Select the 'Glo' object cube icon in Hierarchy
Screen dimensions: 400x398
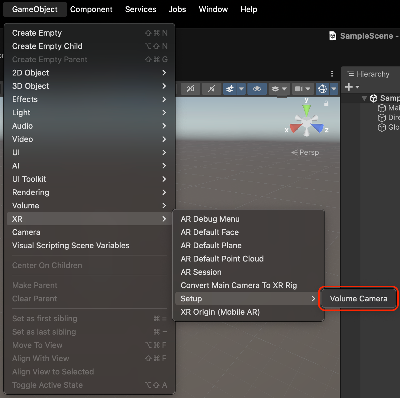pos(382,127)
